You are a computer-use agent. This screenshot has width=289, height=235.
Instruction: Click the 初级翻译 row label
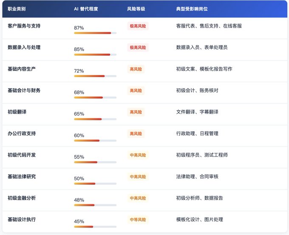(17, 112)
